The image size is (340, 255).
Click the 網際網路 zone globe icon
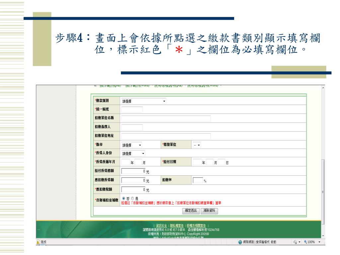(x=240, y=242)
